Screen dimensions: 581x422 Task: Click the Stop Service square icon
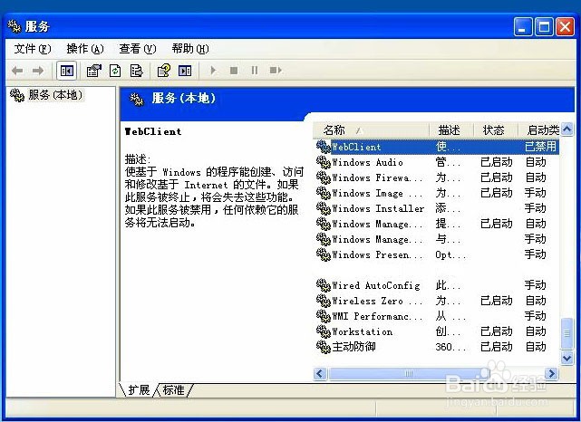(x=234, y=70)
